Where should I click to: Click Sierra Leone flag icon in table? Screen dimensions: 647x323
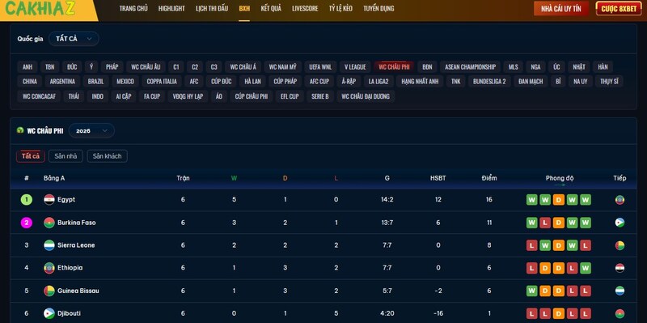pos(49,245)
